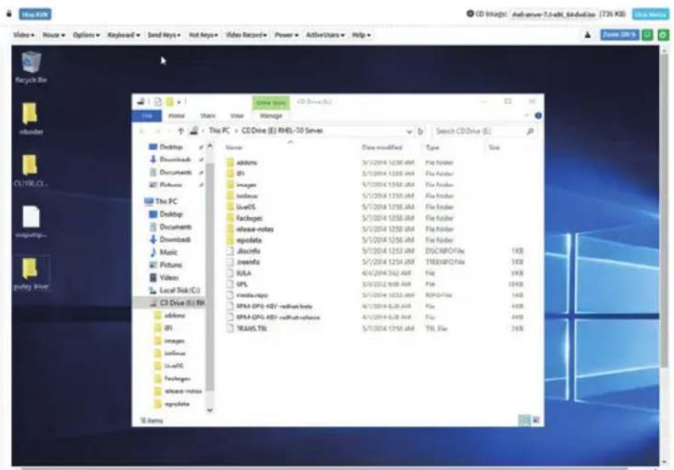Switch to the Share ribbon tab
This screenshot has height=470, width=674.
coord(208,116)
